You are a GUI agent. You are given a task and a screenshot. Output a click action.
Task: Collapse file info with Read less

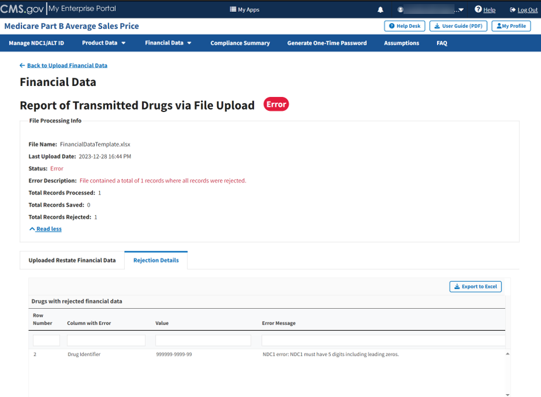(x=45, y=229)
